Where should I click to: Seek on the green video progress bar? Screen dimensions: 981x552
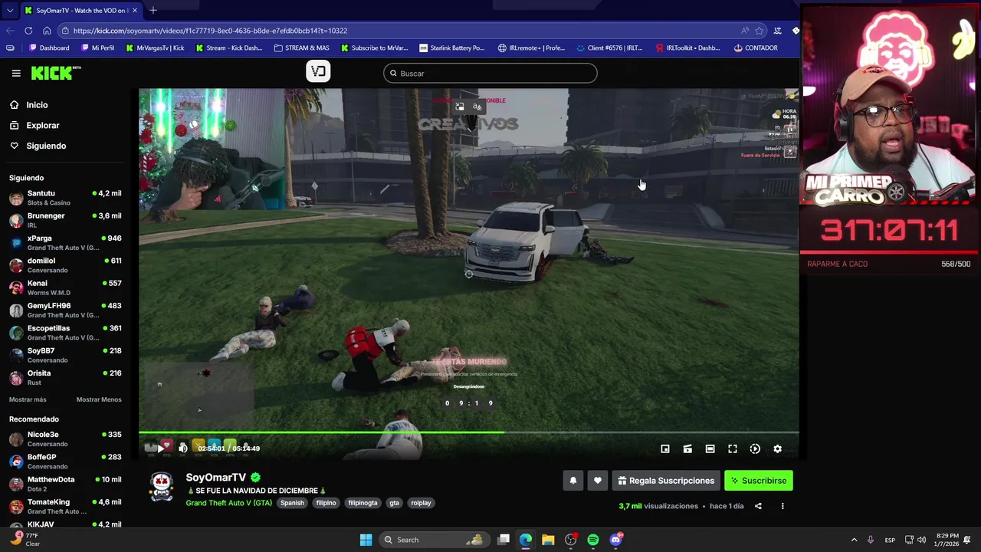468,432
